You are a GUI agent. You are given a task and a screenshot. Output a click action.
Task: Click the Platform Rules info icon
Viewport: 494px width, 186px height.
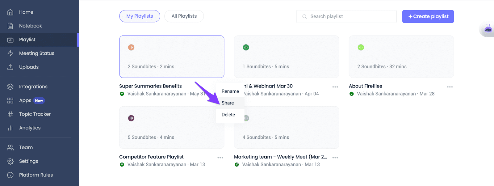(x=10, y=175)
